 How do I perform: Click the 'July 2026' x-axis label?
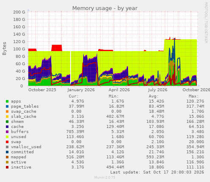(x=158, y=90)
